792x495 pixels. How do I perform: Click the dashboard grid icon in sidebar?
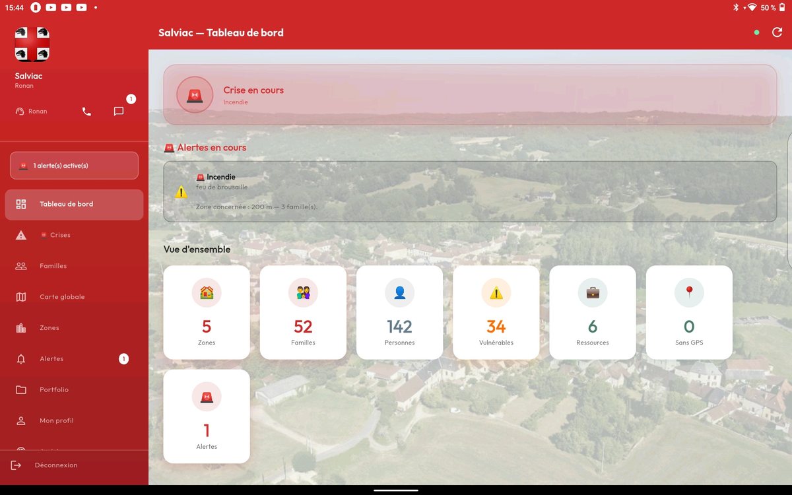(21, 204)
